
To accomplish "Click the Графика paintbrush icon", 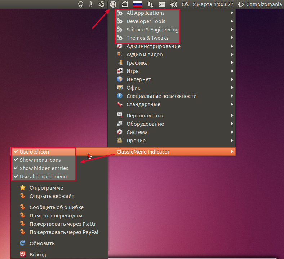I will coord(120,62).
